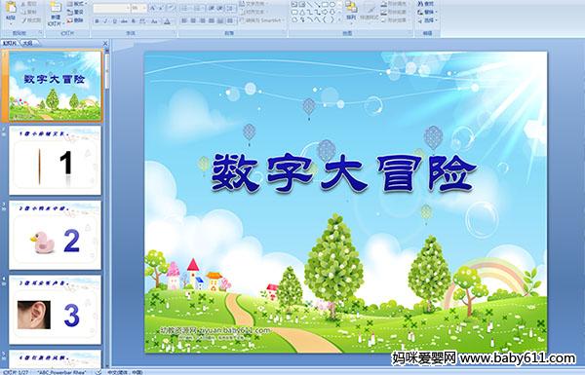
Task: Click the Numbering list icon
Action: (198, 8)
